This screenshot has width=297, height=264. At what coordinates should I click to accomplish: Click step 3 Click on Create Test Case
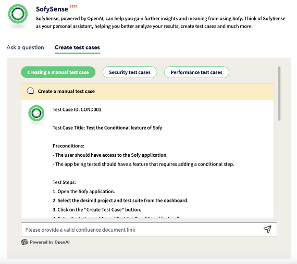point(97,210)
